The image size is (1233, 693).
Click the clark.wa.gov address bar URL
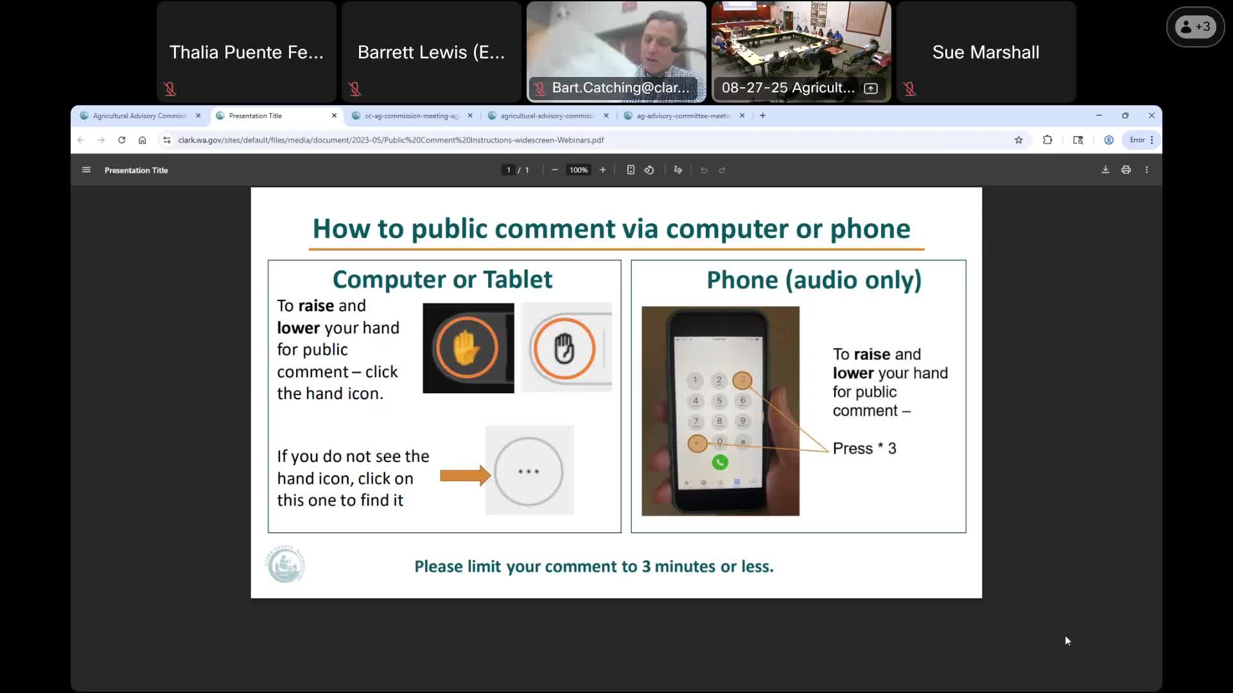click(x=390, y=140)
